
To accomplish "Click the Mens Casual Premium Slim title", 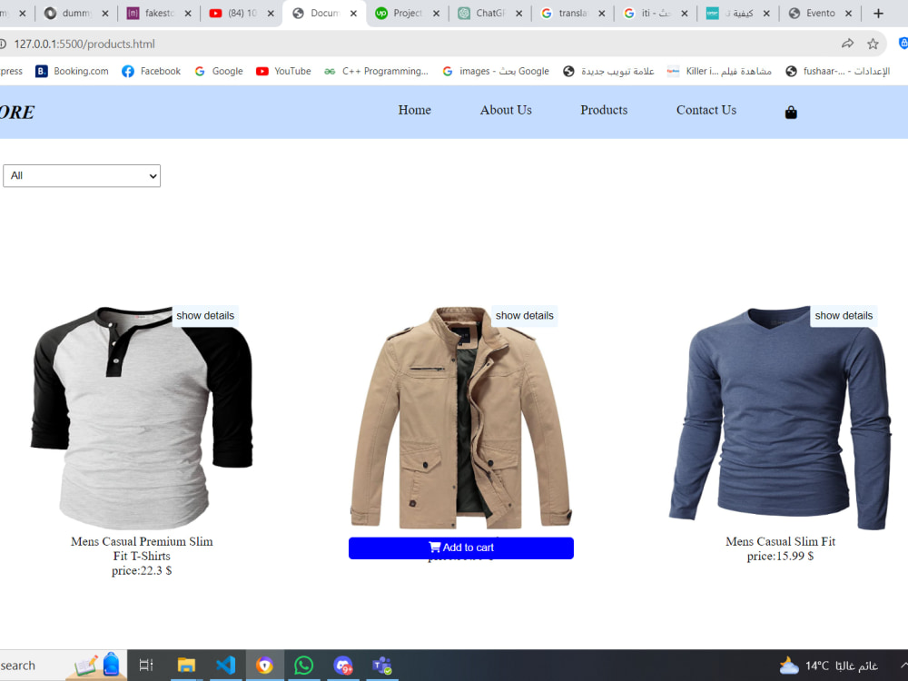I will click(142, 548).
